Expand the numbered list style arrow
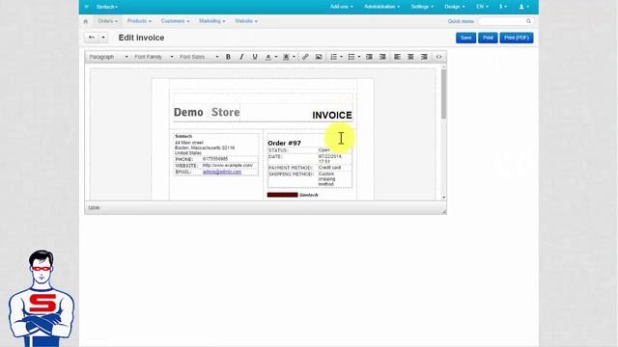Image resolution: width=618 pixels, height=347 pixels. tap(341, 57)
